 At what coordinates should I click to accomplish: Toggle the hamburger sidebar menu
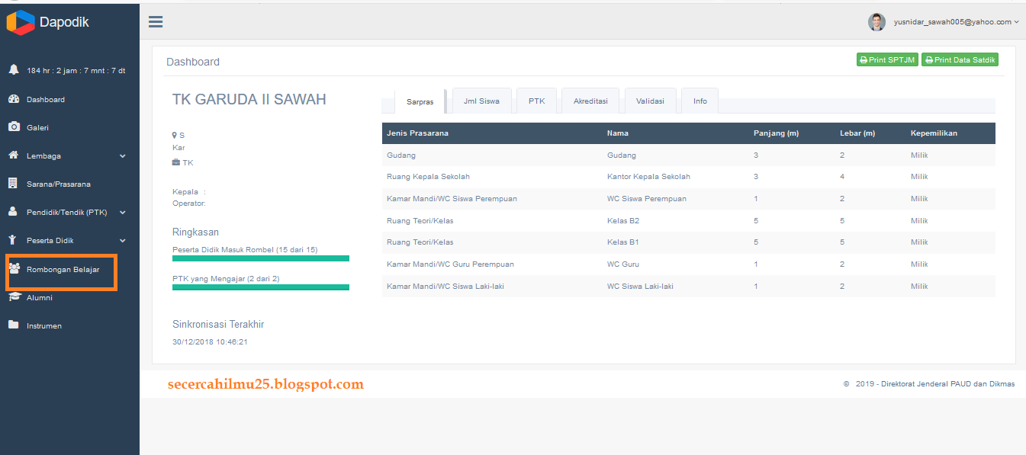click(x=156, y=21)
